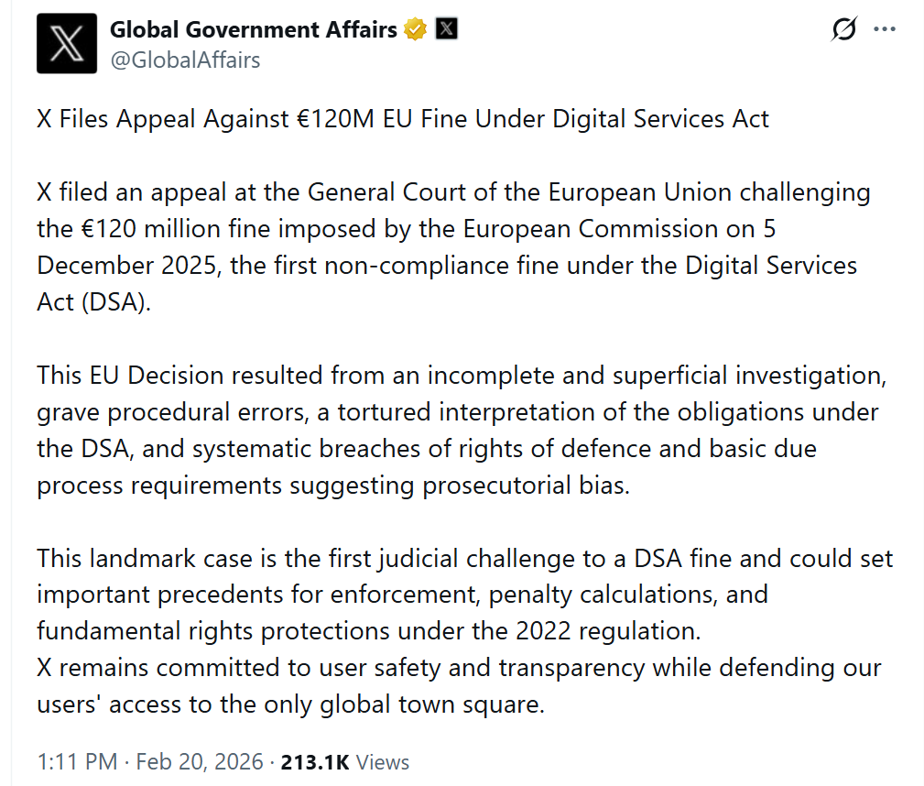Screen dimensions: 924x786
Task: Click the text "Act (DSA)." in the post
Action: 92,302
